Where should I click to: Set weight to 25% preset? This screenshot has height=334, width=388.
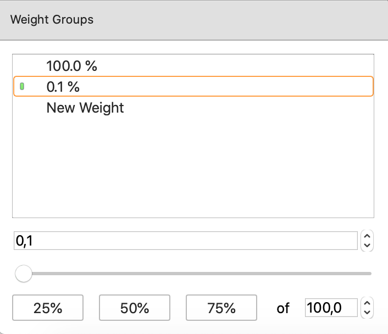pos(48,308)
